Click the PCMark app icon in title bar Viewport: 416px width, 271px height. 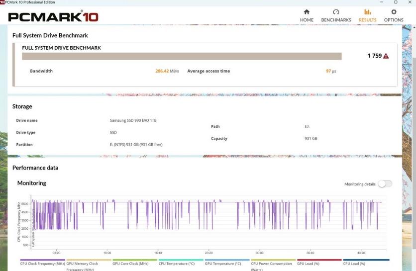(2, 2)
